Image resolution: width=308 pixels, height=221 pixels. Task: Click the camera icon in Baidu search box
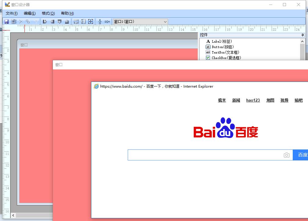pos(287,155)
